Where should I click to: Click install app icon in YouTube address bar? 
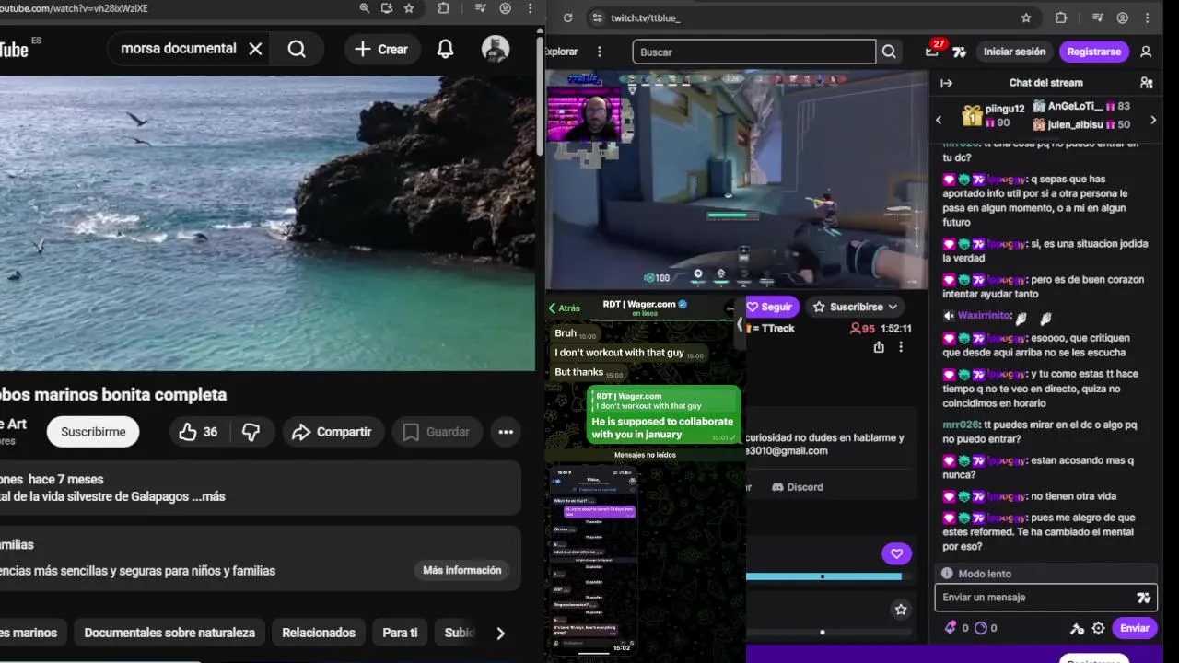(387, 8)
